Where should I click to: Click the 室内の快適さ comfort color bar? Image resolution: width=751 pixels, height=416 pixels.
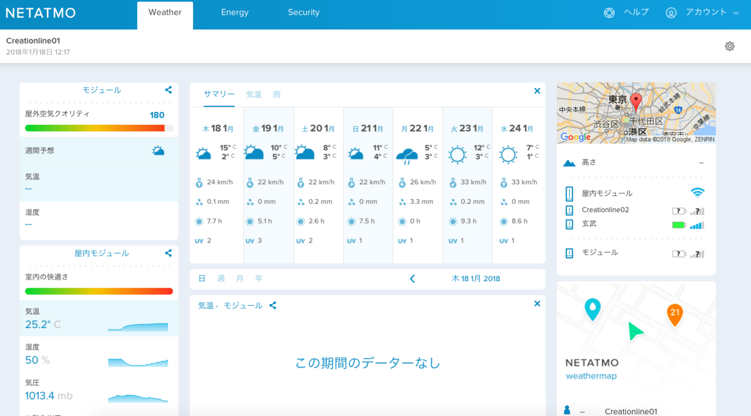(x=99, y=291)
